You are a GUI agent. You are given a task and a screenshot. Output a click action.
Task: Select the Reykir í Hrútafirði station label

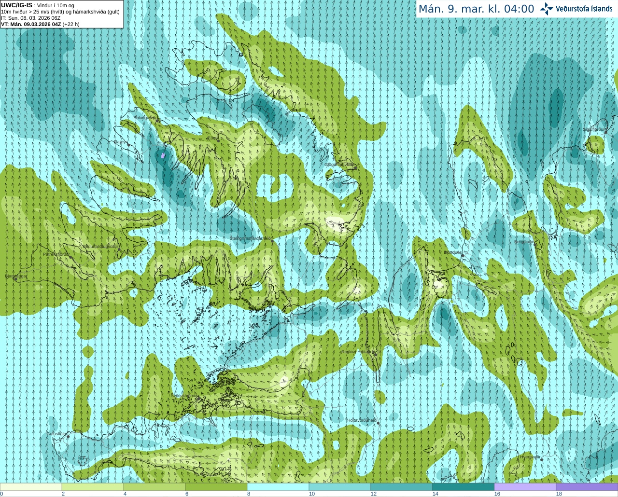358,352
